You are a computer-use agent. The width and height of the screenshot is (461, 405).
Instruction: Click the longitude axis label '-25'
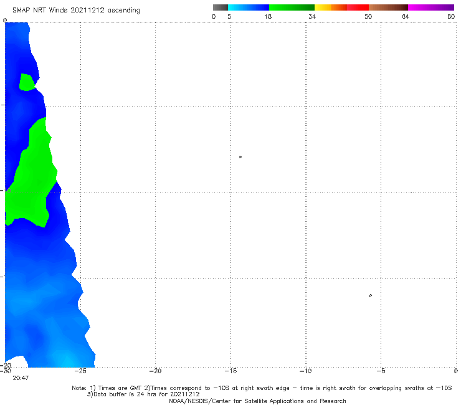coord(80,371)
